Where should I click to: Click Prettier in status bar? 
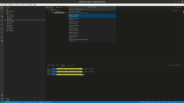pos(176,102)
